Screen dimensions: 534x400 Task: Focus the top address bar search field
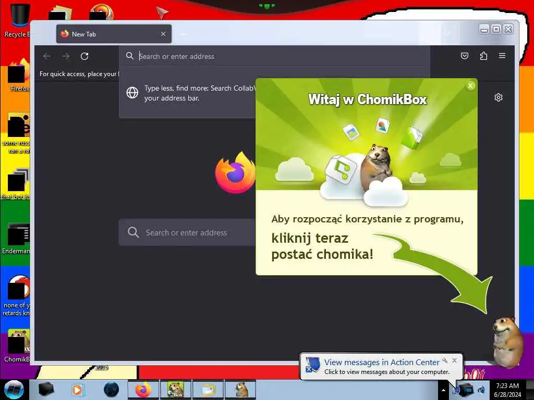pyautogui.click(x=274, y=56)
